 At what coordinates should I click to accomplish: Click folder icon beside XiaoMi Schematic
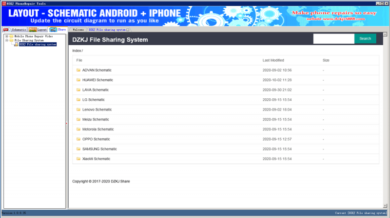[x=78, y=159]
